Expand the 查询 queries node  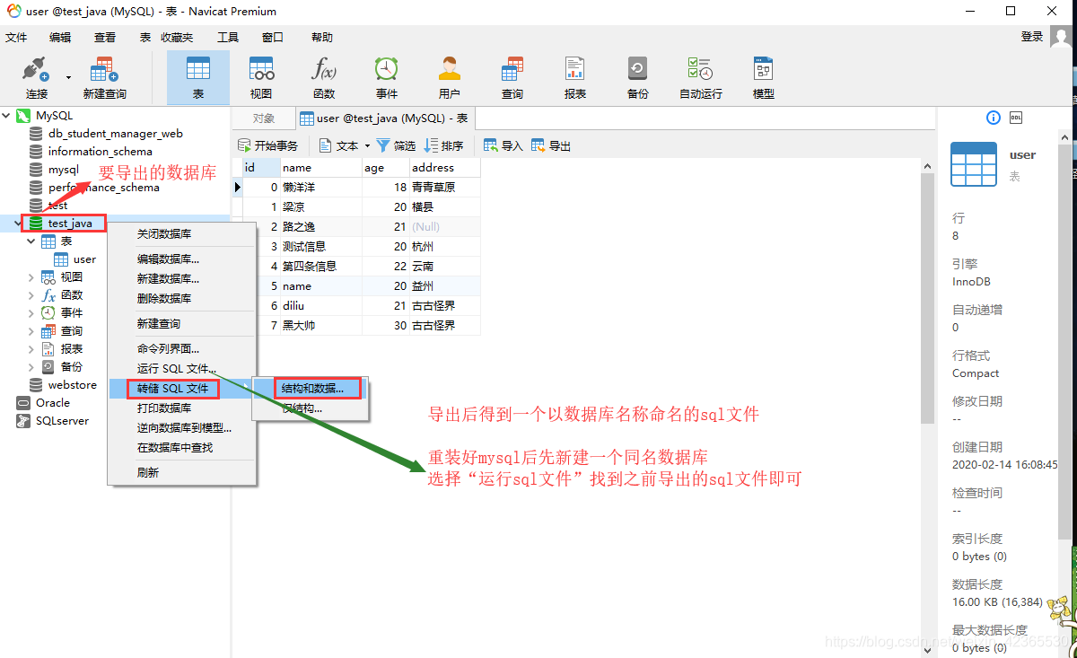[x=32, y=331]
